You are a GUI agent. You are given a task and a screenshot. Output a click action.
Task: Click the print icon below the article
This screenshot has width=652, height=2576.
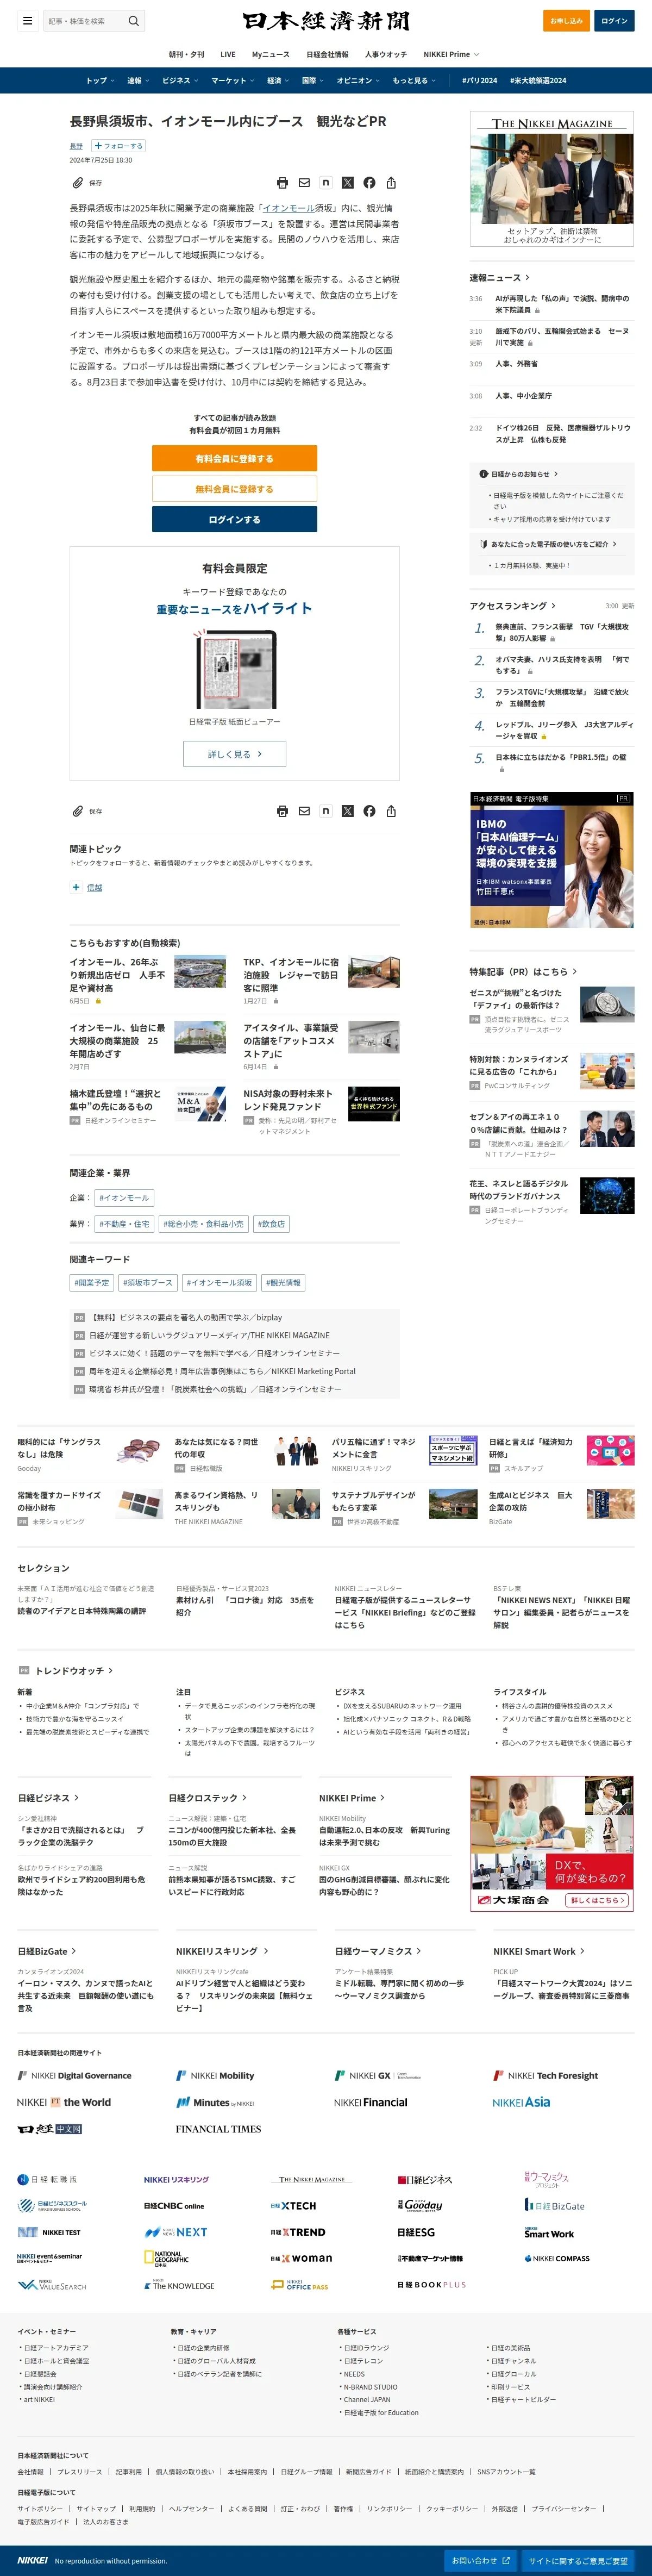coord(282,811)
